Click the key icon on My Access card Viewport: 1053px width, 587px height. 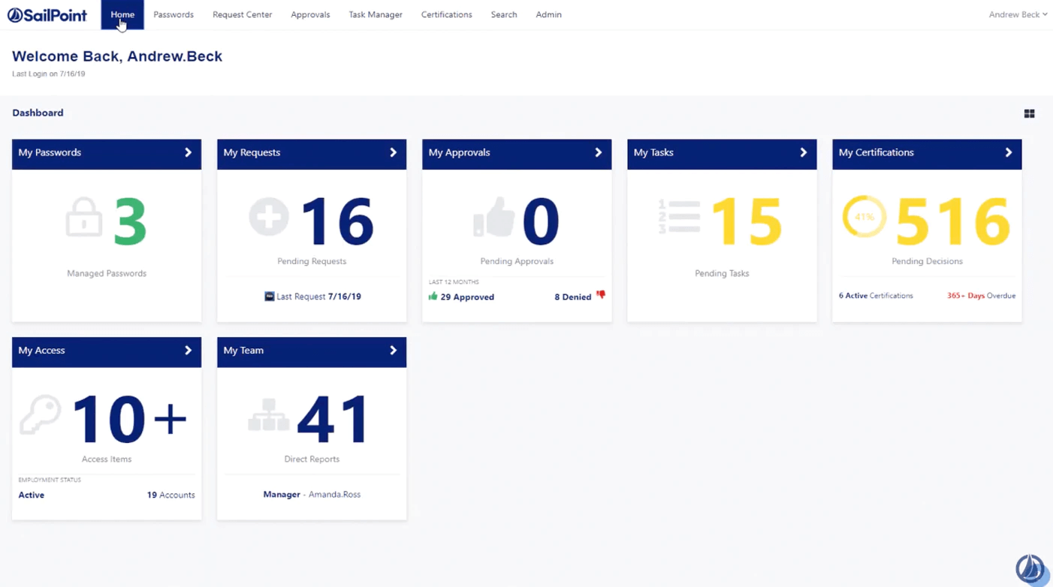[x=41, y=417]
